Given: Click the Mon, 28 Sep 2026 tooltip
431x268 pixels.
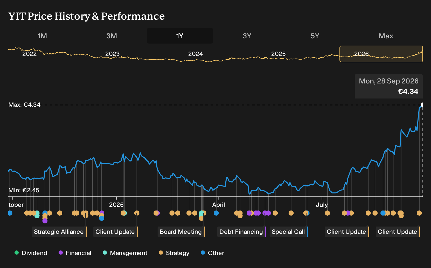Looking at the screenshot, I should pyautogui.click(x=389, y=86).
